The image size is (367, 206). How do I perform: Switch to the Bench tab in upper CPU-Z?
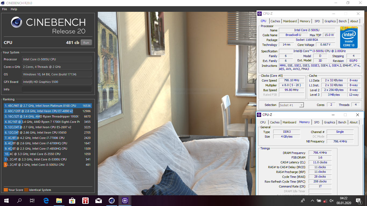click(x=343, y=21)
